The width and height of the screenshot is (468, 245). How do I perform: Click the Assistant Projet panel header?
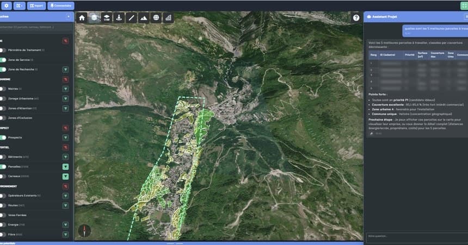(416, 17)
